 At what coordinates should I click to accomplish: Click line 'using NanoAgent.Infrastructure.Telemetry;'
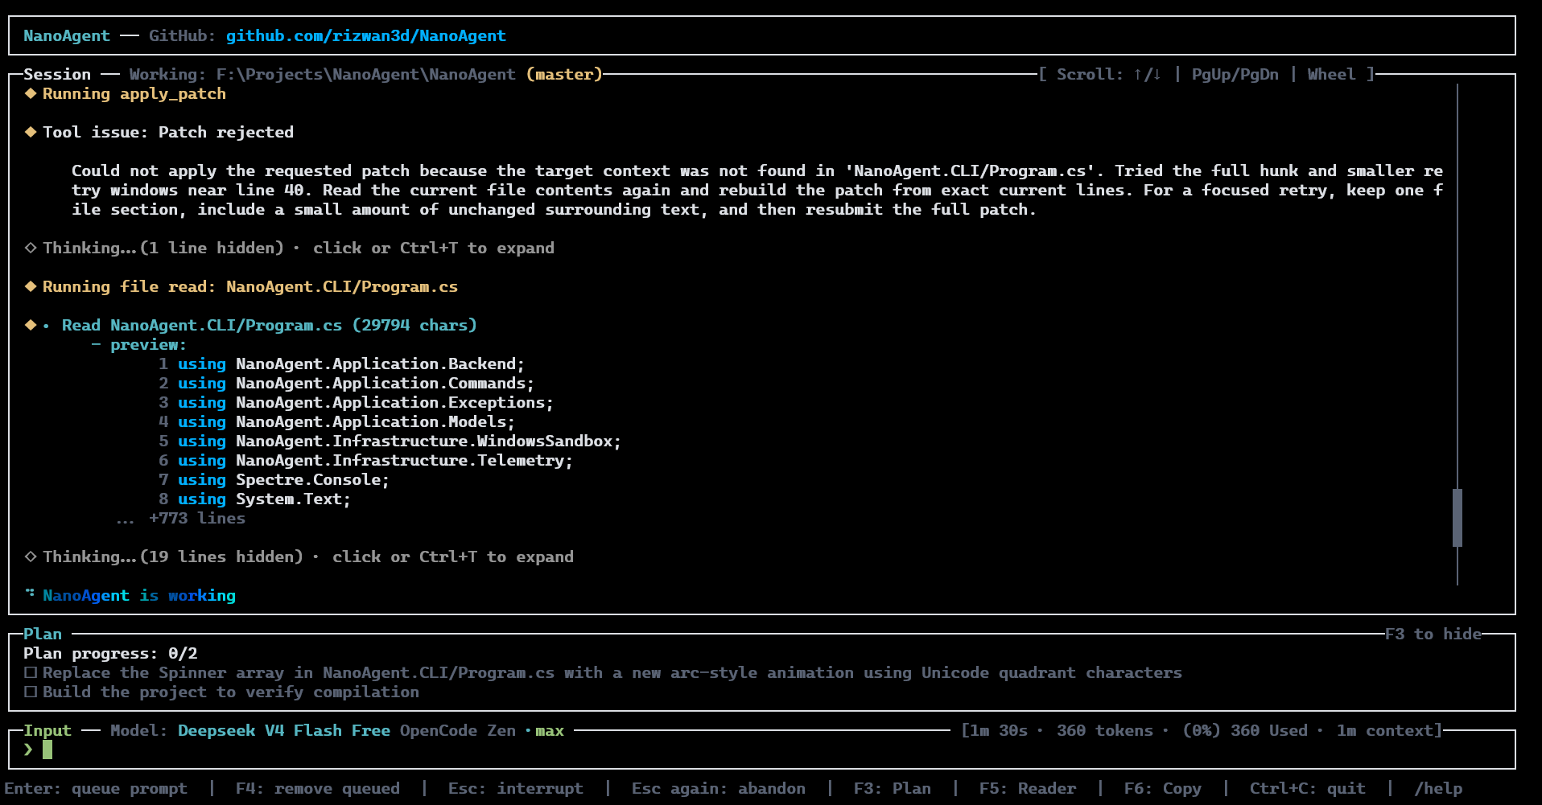376,460
